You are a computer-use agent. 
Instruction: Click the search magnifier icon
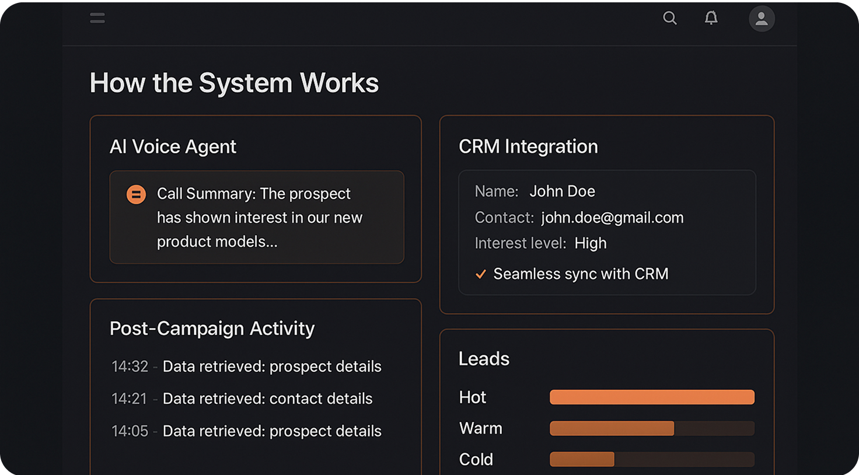(670, 18)
